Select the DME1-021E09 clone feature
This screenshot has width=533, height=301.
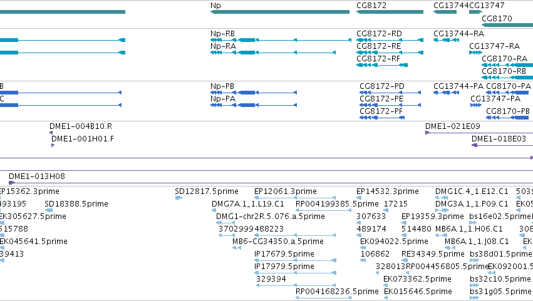click(479, 133)
